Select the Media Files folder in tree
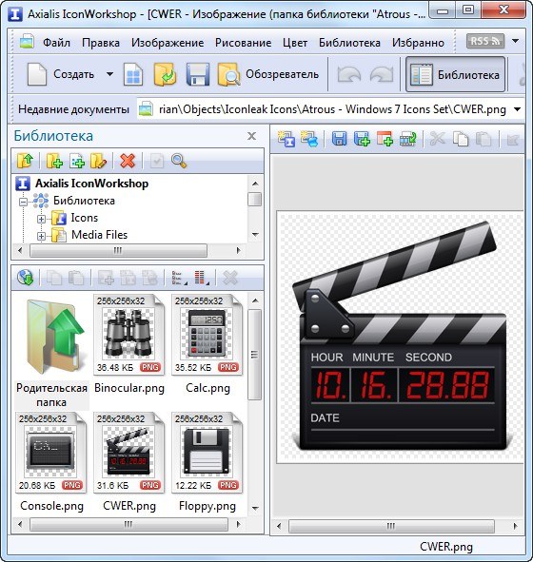533x562 pixels. [x=99, y=235]
